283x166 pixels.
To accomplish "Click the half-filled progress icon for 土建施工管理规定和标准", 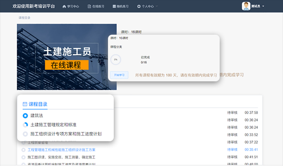I will pyautogui.click(x=25, y=125).
